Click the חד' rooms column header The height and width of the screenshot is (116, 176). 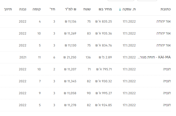tap(52, 10)
